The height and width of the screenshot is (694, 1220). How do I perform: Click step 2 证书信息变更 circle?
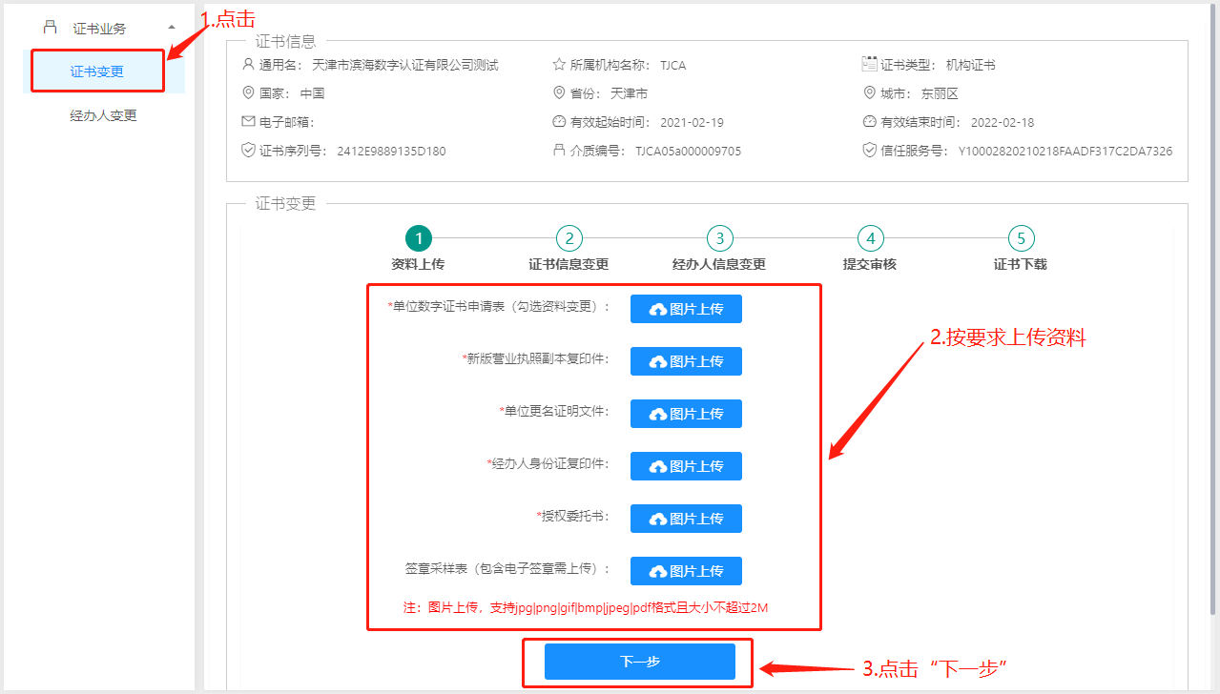[569, 238]
